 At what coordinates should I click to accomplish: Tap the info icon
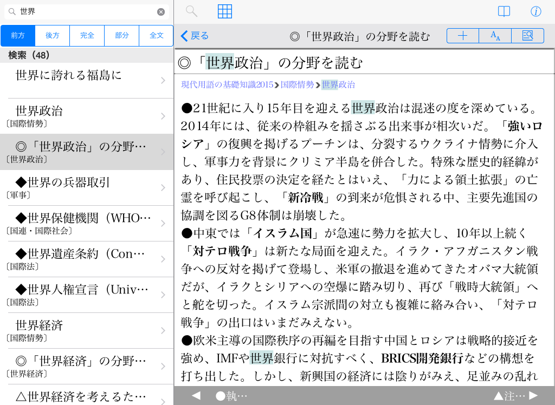(535, 11)
